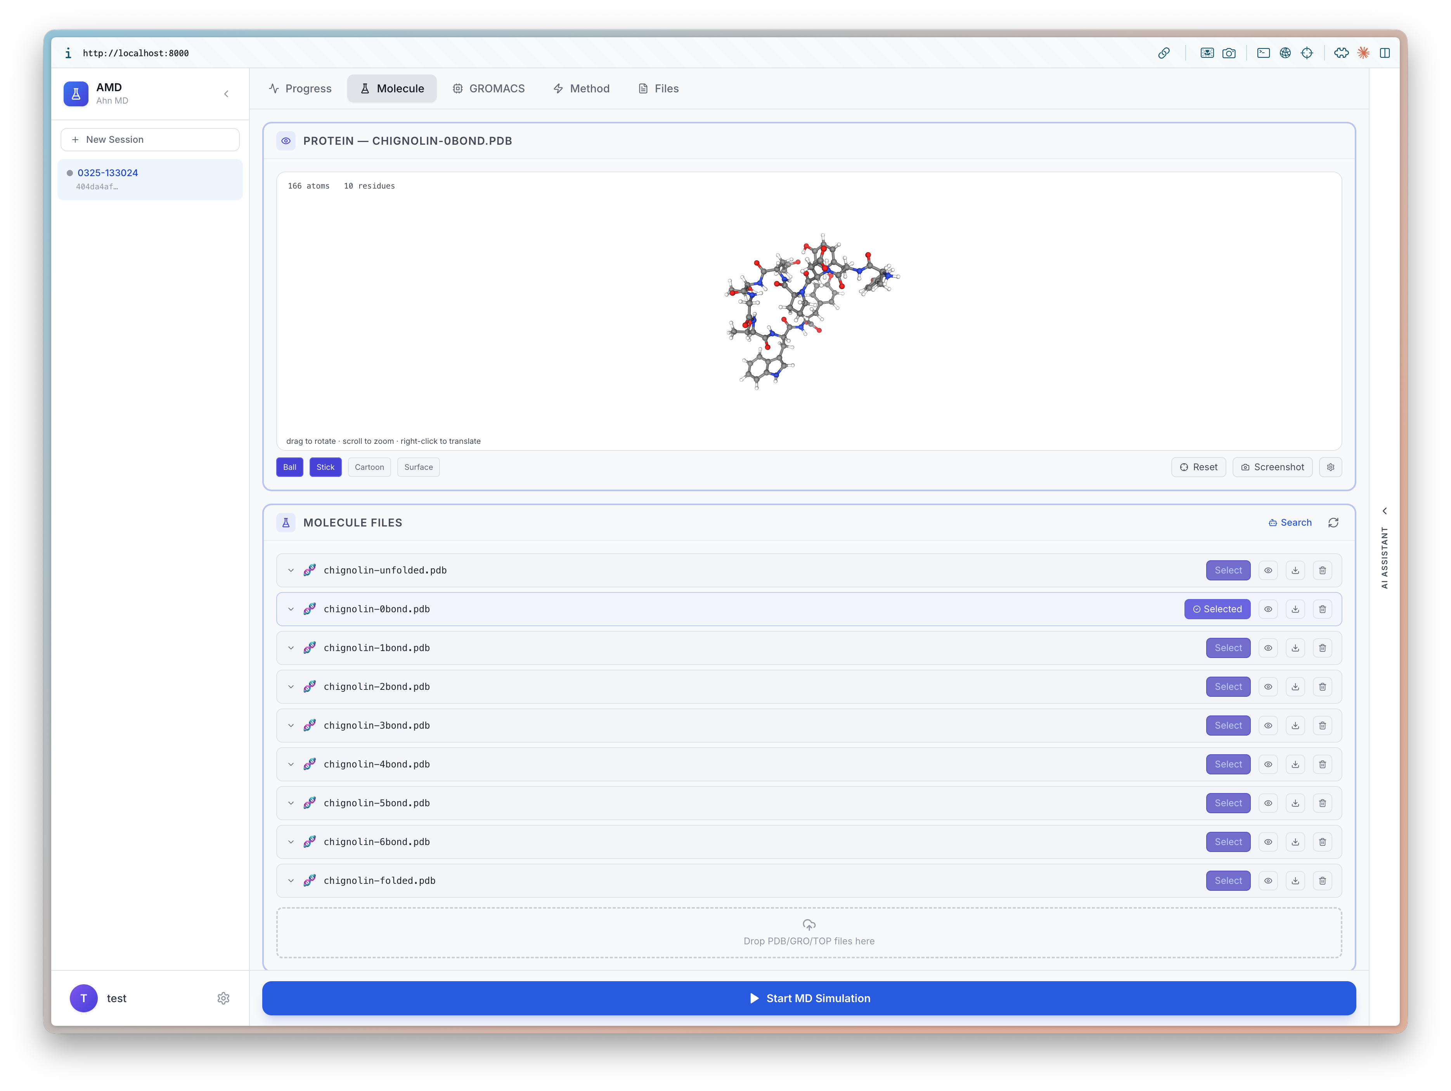The image size is (1451, 1091).
Task: Click the brain-shaped icon in top toolbar
Action: pyautogui.click(x=1342, y=53)
